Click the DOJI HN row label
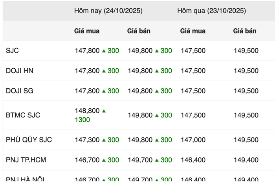Image resolution: width=275 pixels, height=190 pixels. pos(20,71)
